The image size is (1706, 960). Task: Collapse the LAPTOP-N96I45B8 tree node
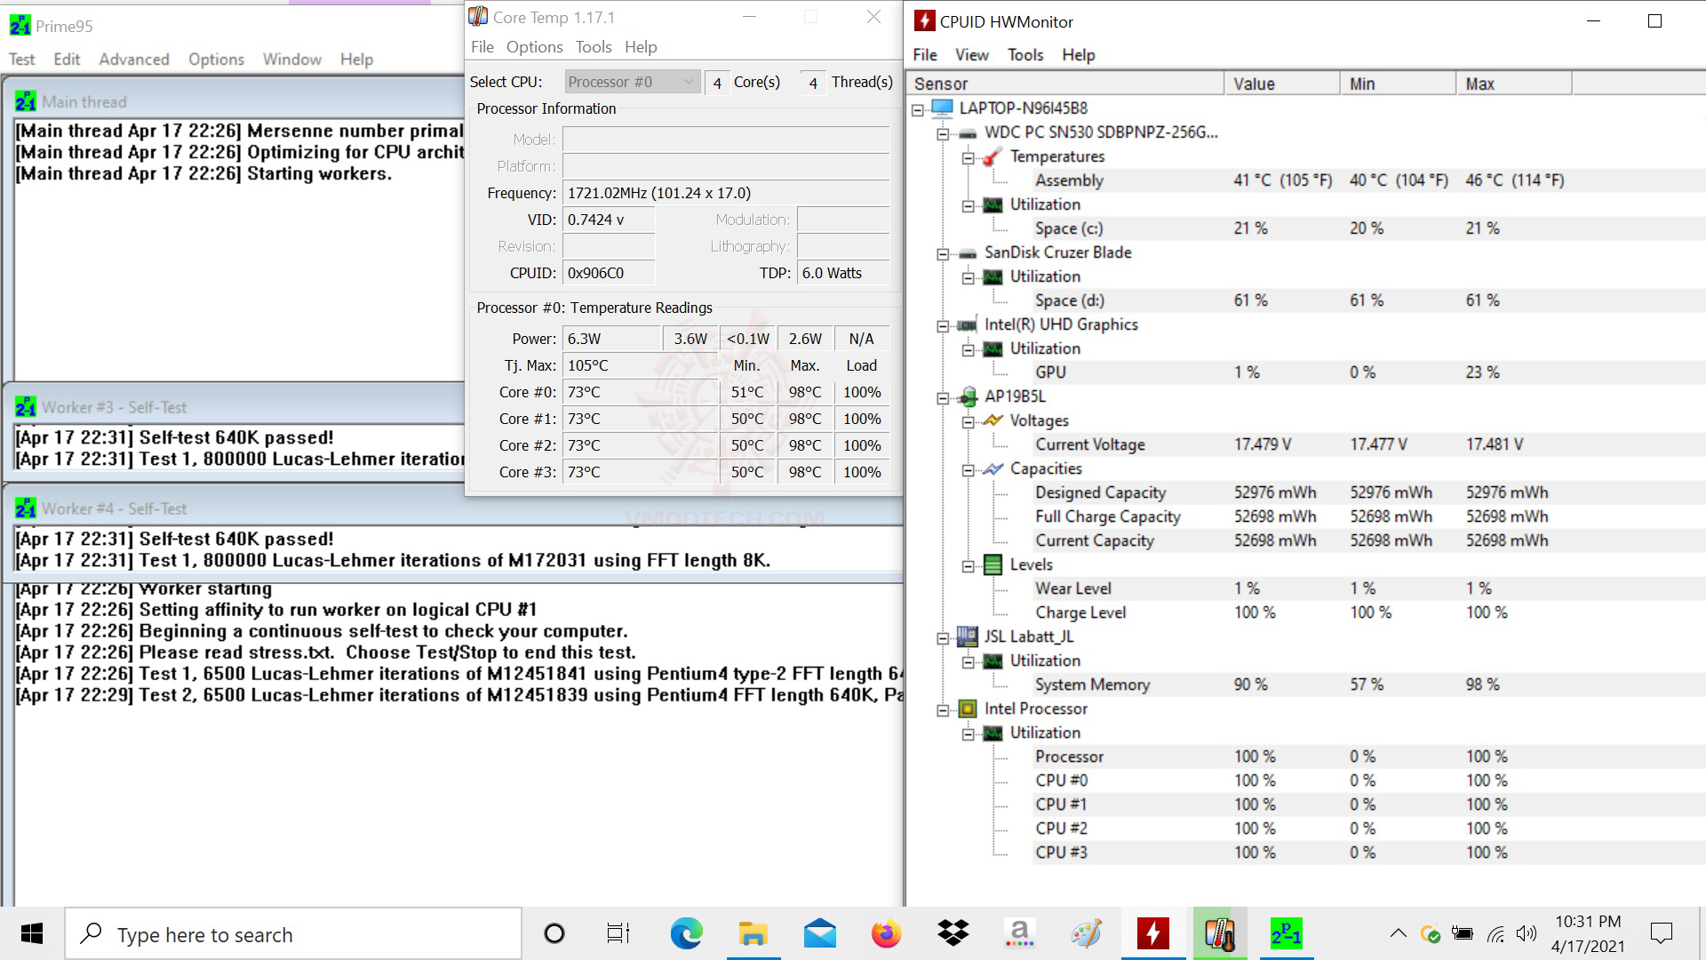[x=918, y=109]
